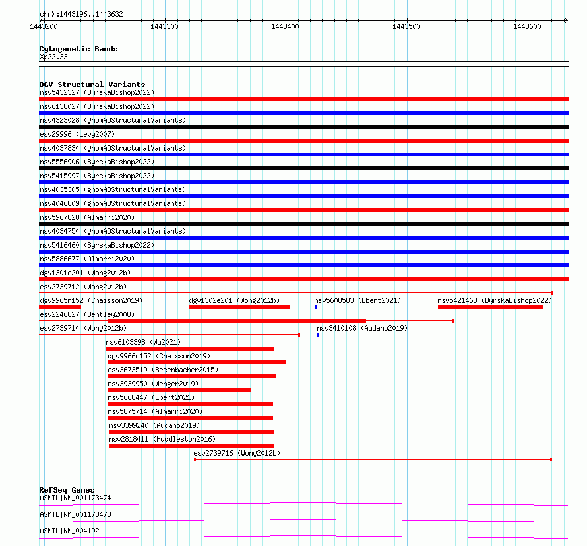Open nsv4035305 (gnomADStructuralVariants) variant label
This screenshot has width=587, height=546.
(x=113, y=189)
